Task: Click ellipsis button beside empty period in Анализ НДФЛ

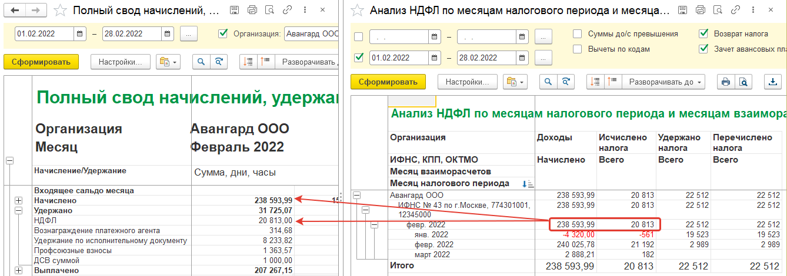Action: pyautogui.click(x=543, y=37)
